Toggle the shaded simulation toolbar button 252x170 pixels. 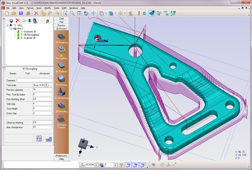click(x=152, y=13)
